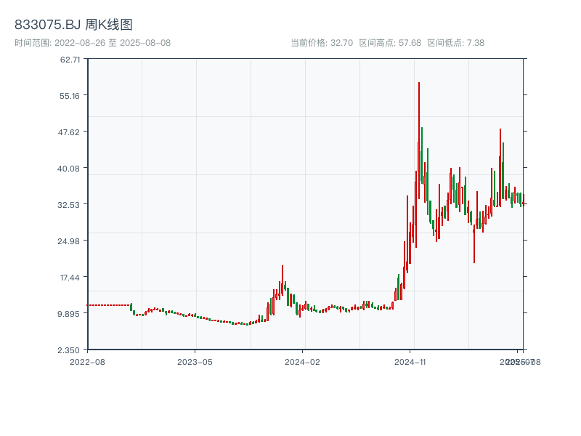Click y-axis label 32.53
Screen dimensions: 581x436
[69, 205]
